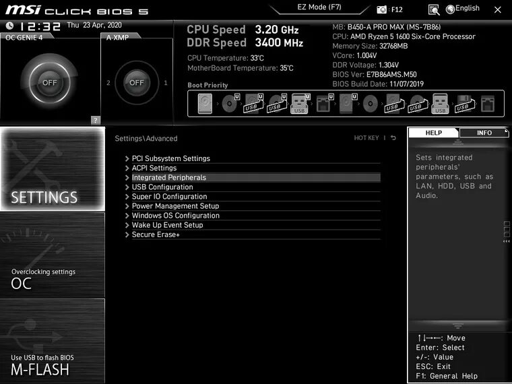Select the hard disk boot device without UEFI badge

coord(205,104)
